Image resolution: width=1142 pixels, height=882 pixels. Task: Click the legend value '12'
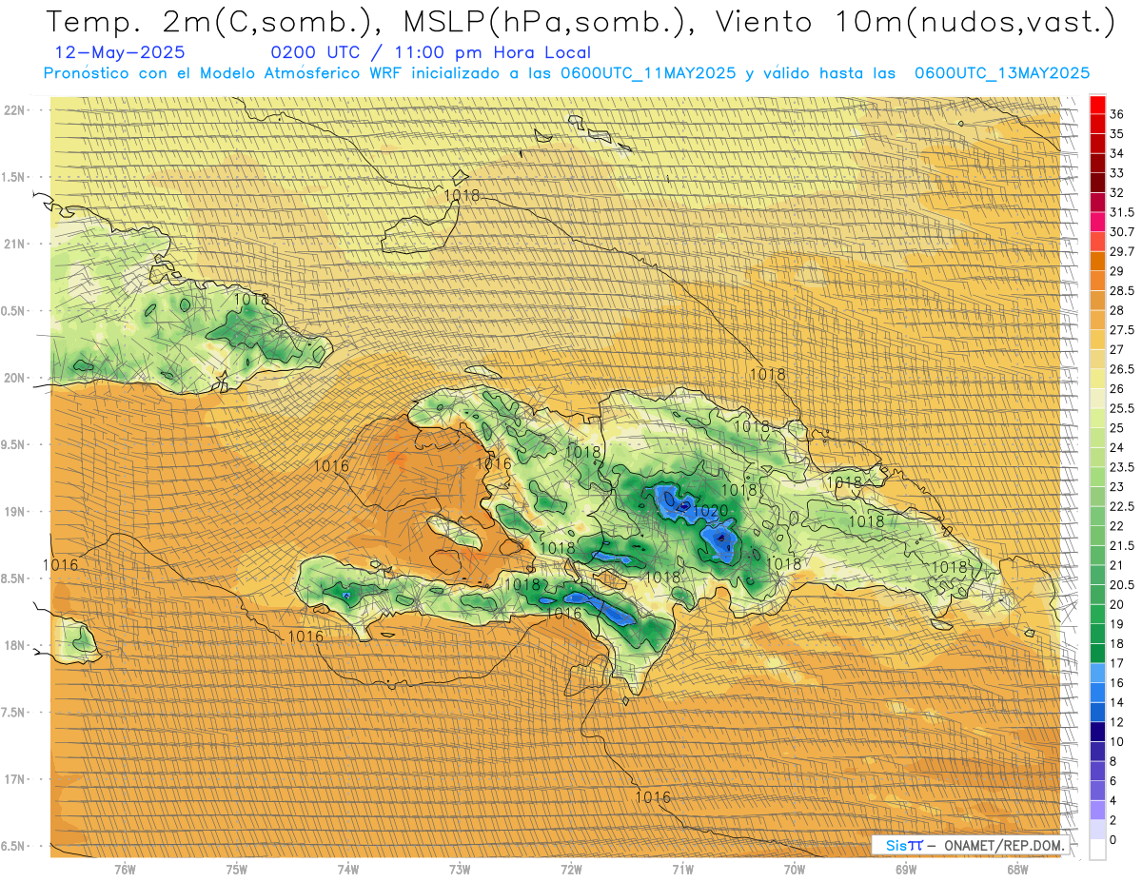point(1117,722)
